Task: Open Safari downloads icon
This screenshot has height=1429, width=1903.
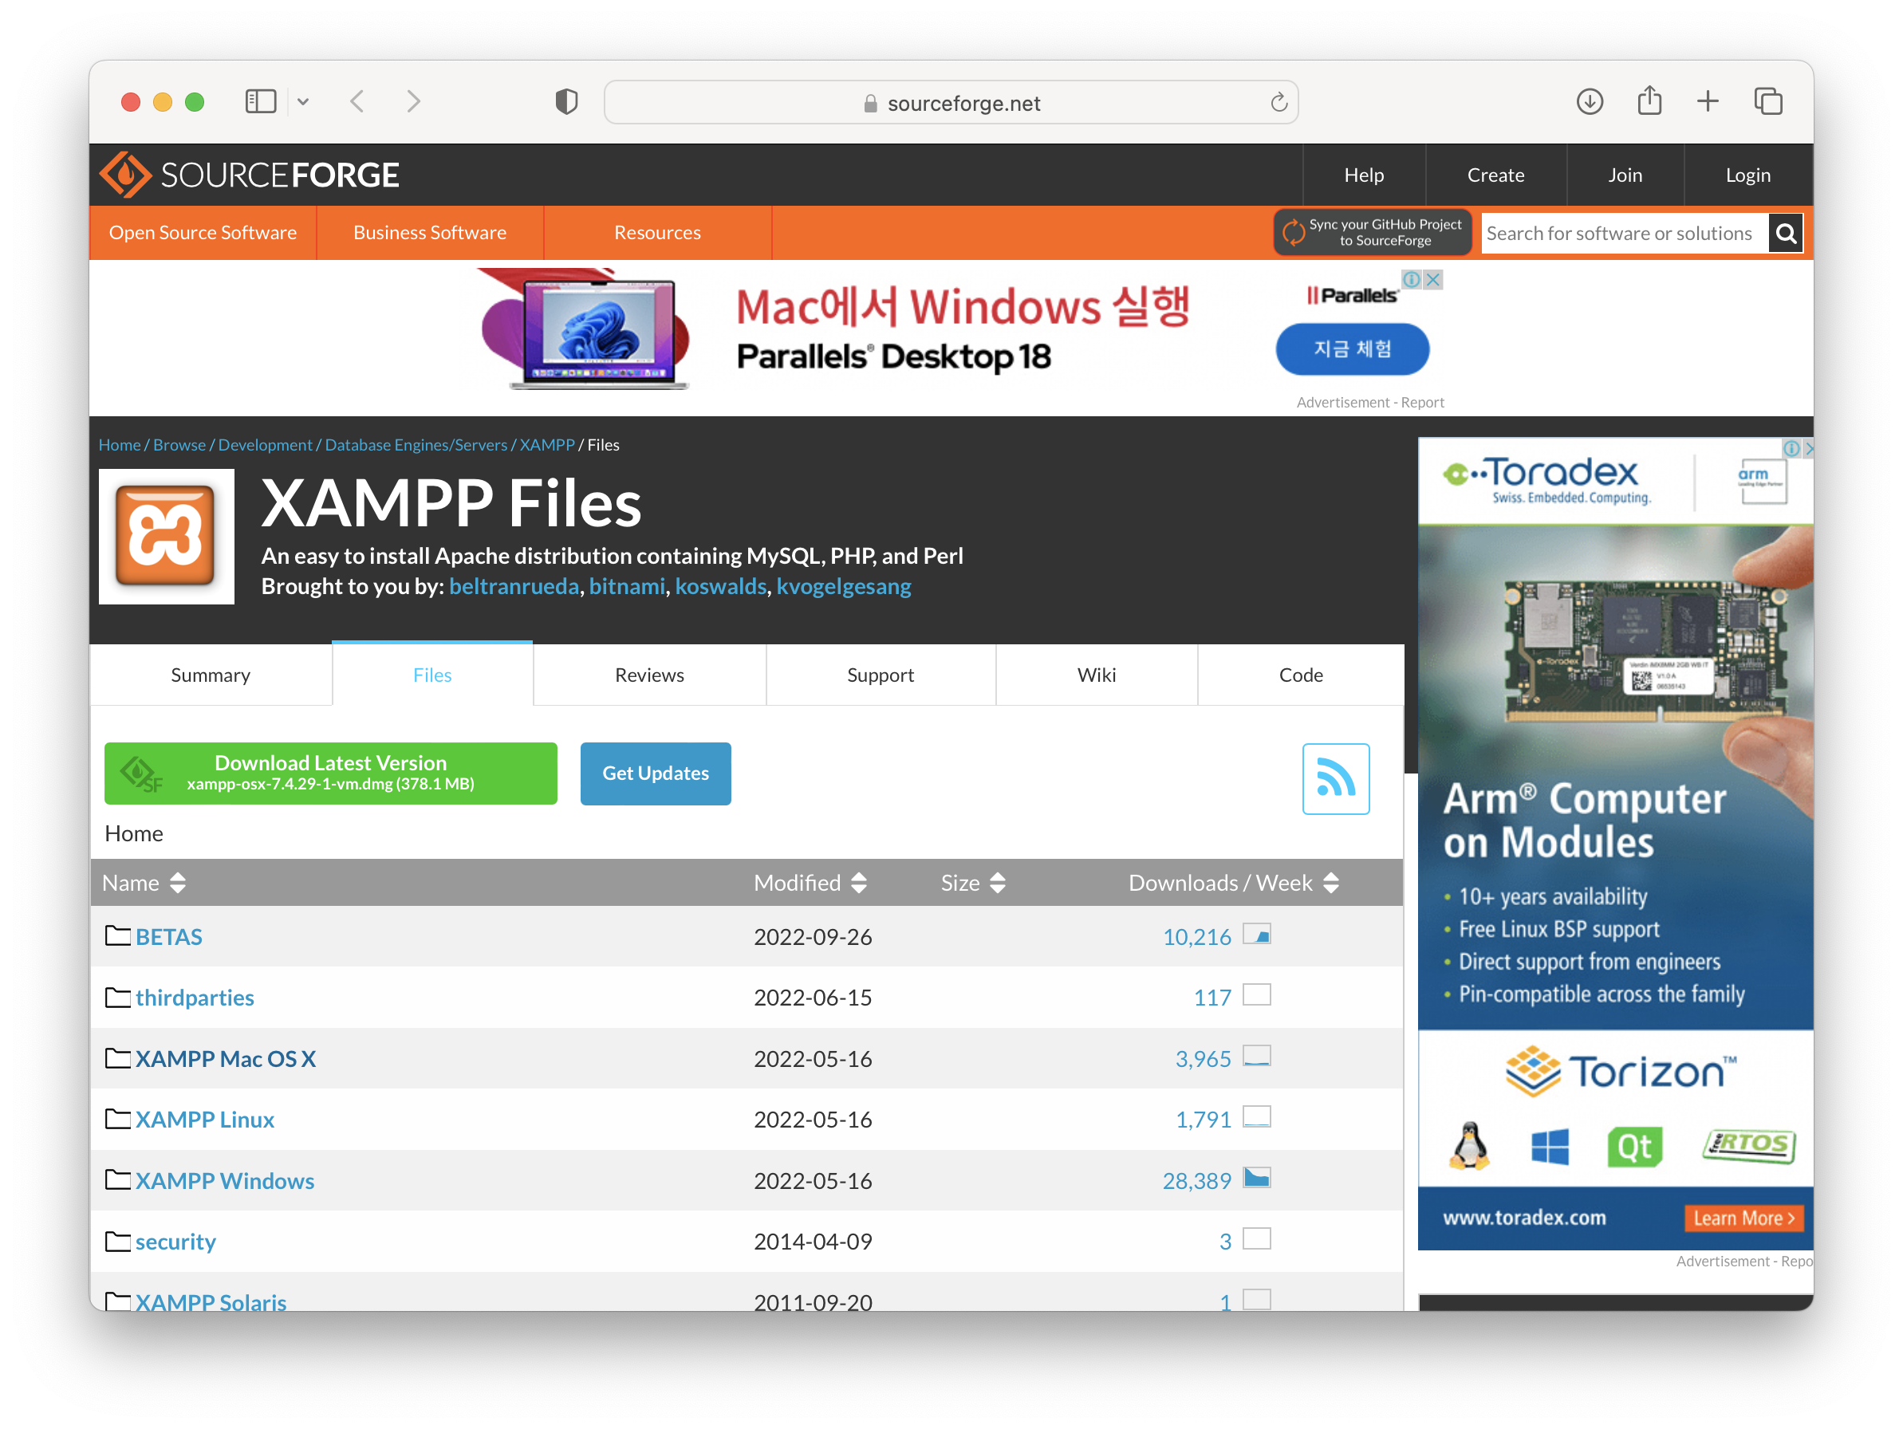Action: tap(1589, 101)
